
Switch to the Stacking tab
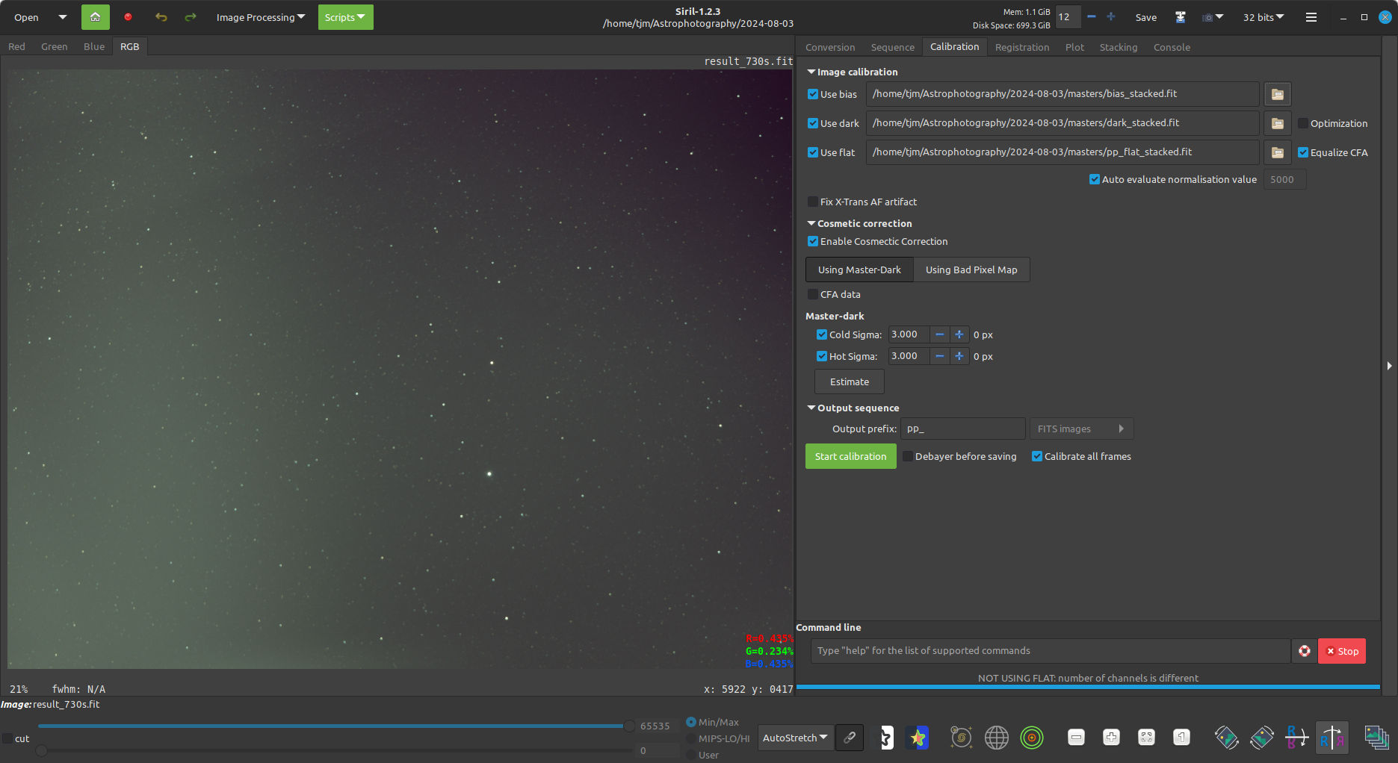[x=1118, y=47]
